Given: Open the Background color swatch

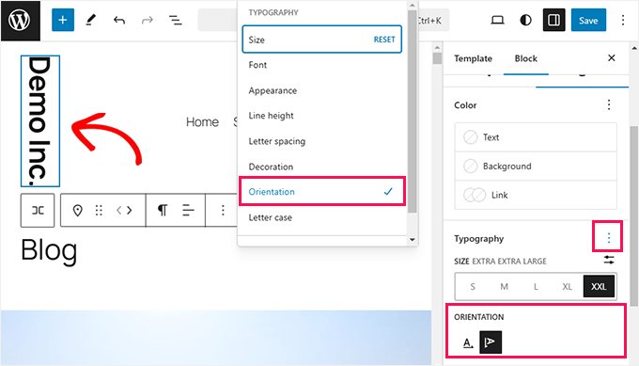Looking at the screenshot, I should tap(536, 167).
